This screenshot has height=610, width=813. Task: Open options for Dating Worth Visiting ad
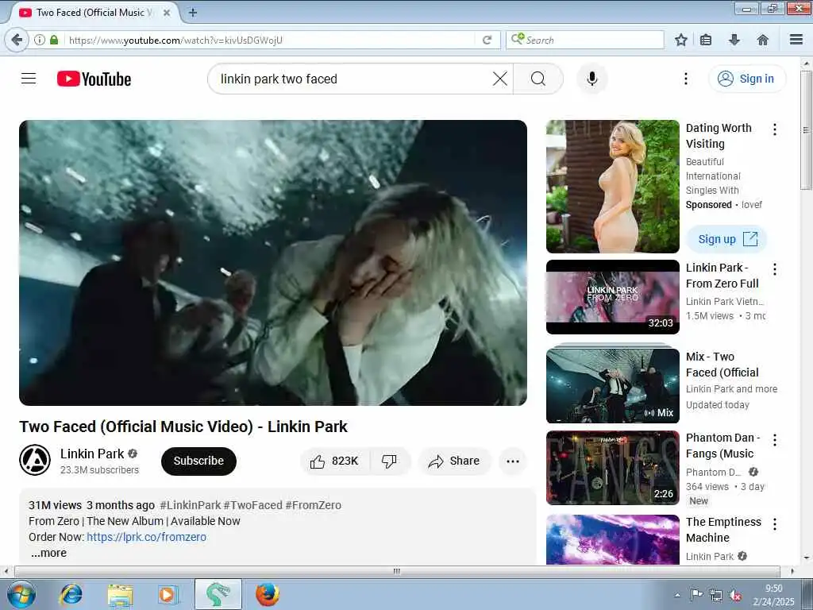[x=775, y=129]
